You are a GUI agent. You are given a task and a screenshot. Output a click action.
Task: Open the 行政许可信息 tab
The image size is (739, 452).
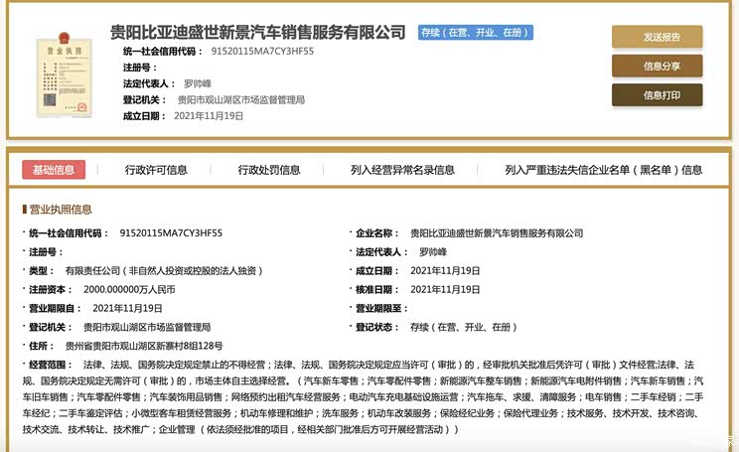156,170
